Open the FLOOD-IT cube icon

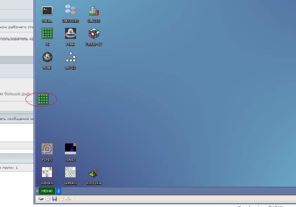[x=94, y=34]
